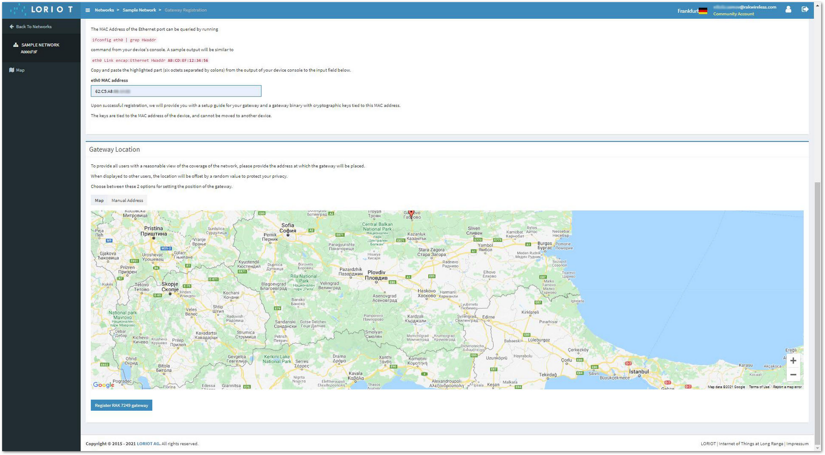
Task: Open the Impressum footer link
Action: click(797, 444)
